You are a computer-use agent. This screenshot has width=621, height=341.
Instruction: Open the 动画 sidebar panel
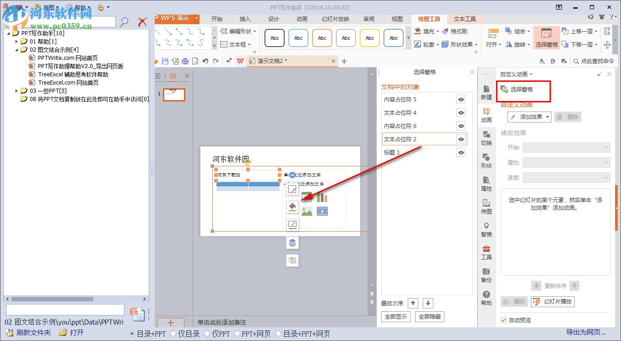[x=486, y=115]
